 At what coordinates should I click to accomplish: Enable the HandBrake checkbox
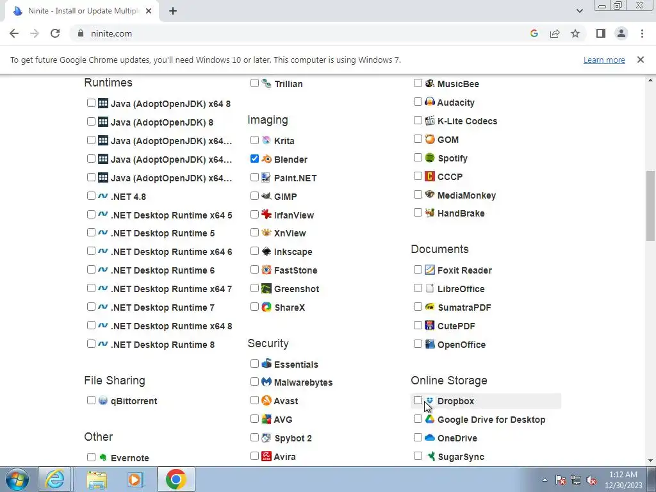click(x=418, y=213)
